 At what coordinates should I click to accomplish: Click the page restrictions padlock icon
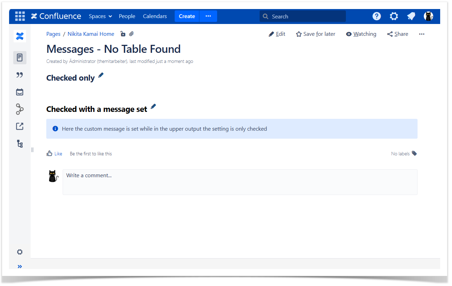pos(122,34)
